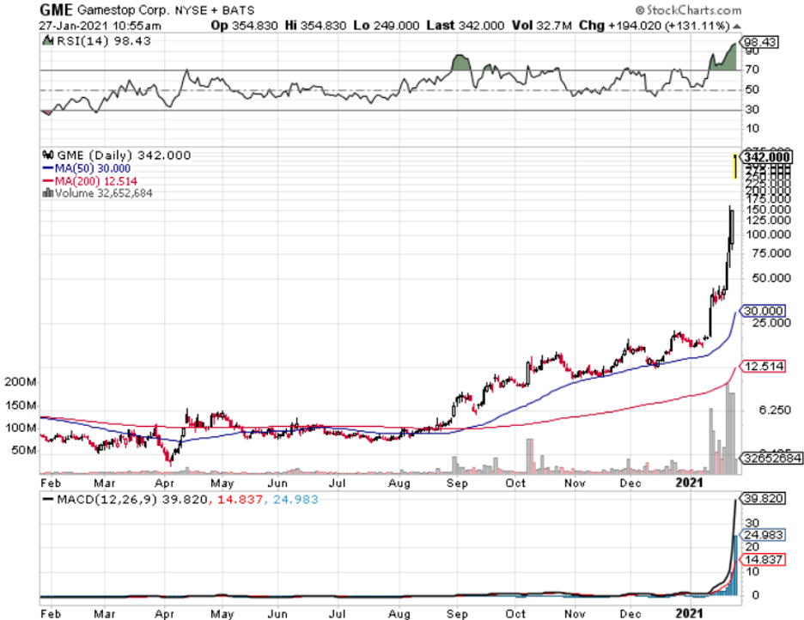Viewport: 804px width, 620px height.
Task: Click the blue 30.000 MA tag on axis
Action: [x=763, y=311]
